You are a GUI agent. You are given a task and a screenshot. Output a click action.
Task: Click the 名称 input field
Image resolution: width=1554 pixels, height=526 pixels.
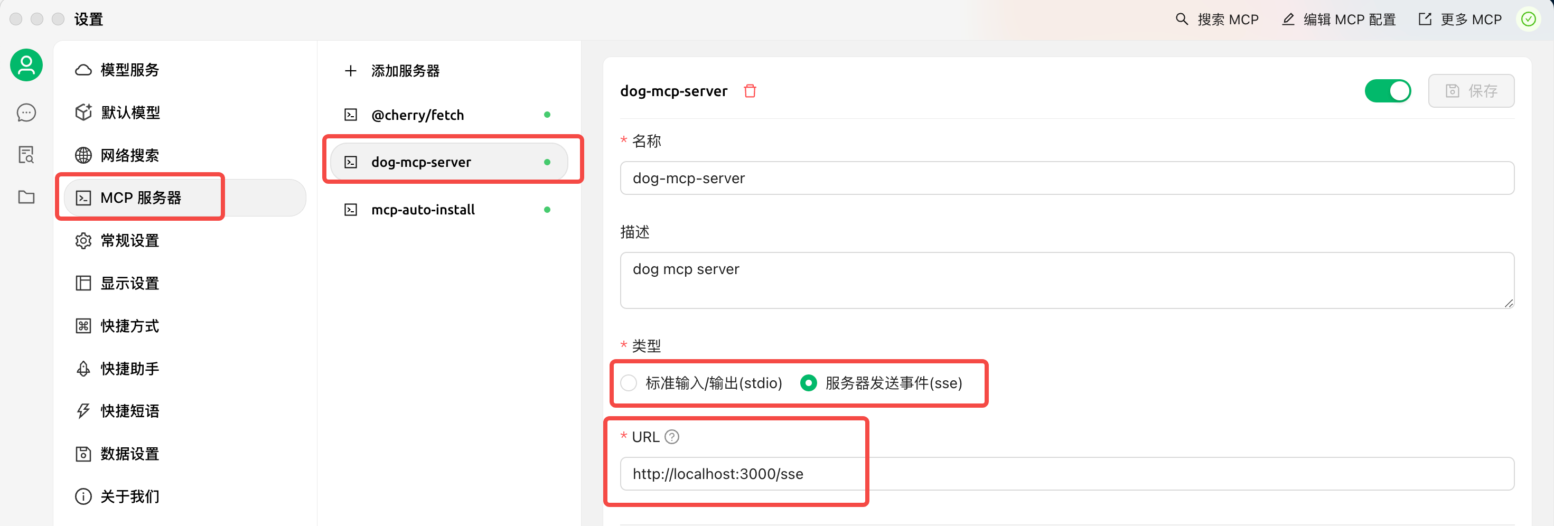(1066, 178)
